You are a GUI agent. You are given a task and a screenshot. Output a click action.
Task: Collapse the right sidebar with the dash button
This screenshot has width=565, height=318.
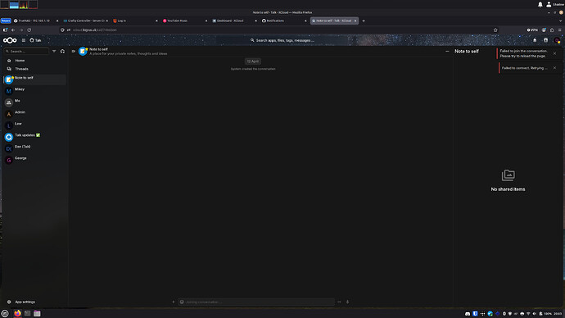coord(447,51)
